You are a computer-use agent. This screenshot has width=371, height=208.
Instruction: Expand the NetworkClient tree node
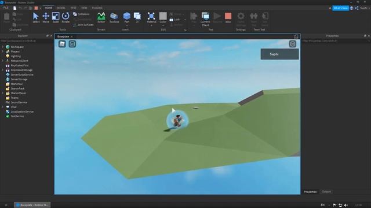tap(2, 61)
